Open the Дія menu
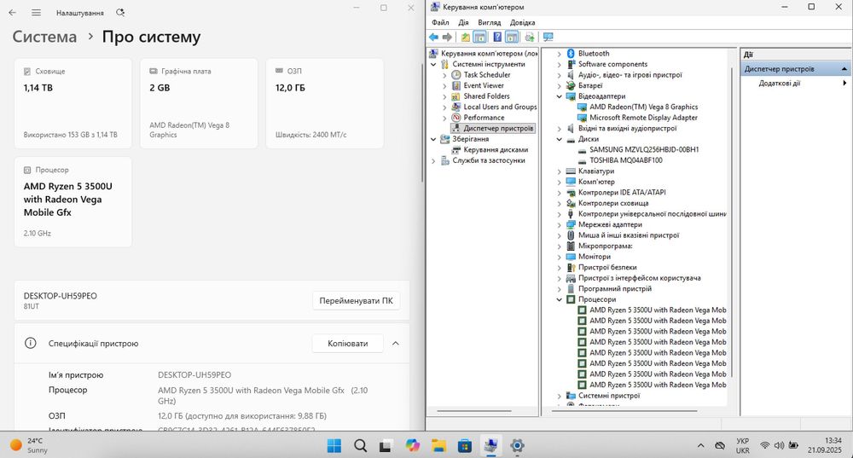 463,22
